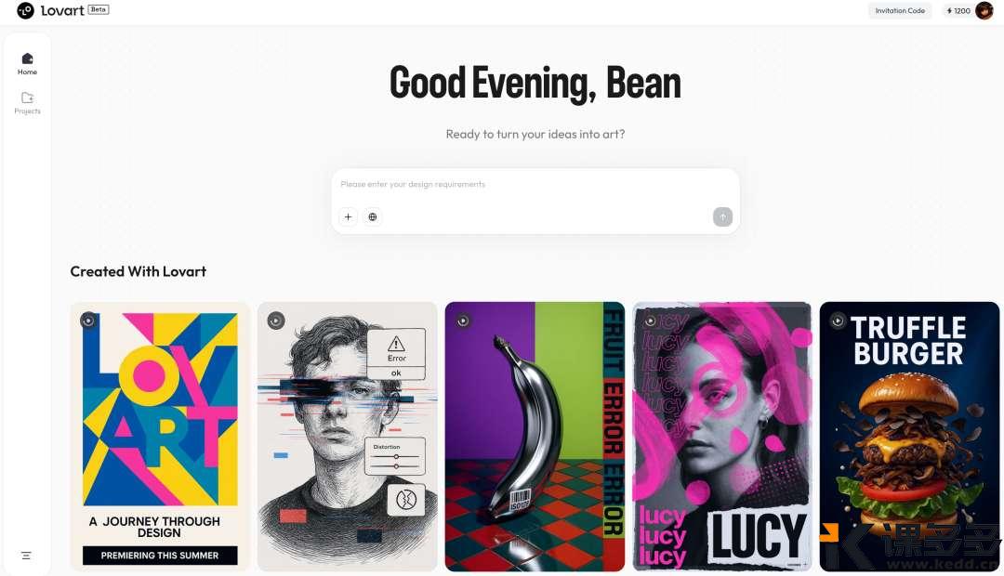Open the LOVART geometric poster thumbnail
Image resolution: width=1004 pixels, height=576 pixels.
click(x=160, y=437)
